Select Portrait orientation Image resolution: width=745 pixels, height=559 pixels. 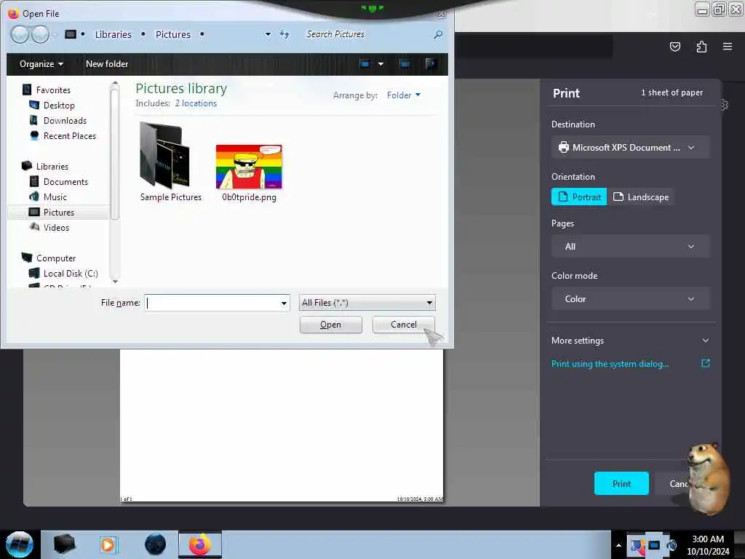click(x=579, y=197)
